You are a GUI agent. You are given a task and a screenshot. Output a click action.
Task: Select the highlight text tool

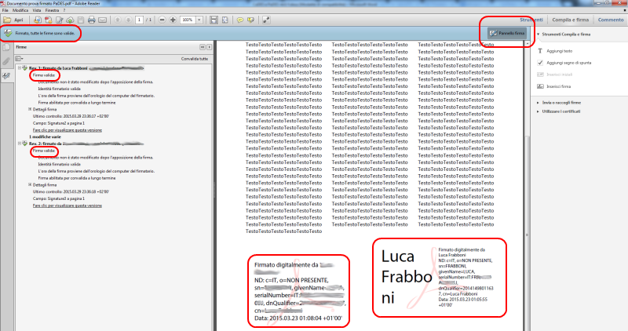250,20
